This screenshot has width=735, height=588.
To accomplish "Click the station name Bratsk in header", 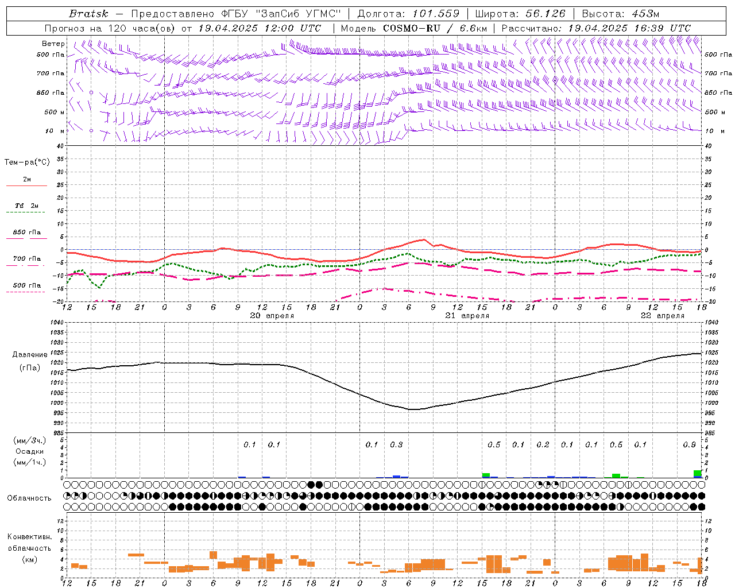I will coord(88,14).
